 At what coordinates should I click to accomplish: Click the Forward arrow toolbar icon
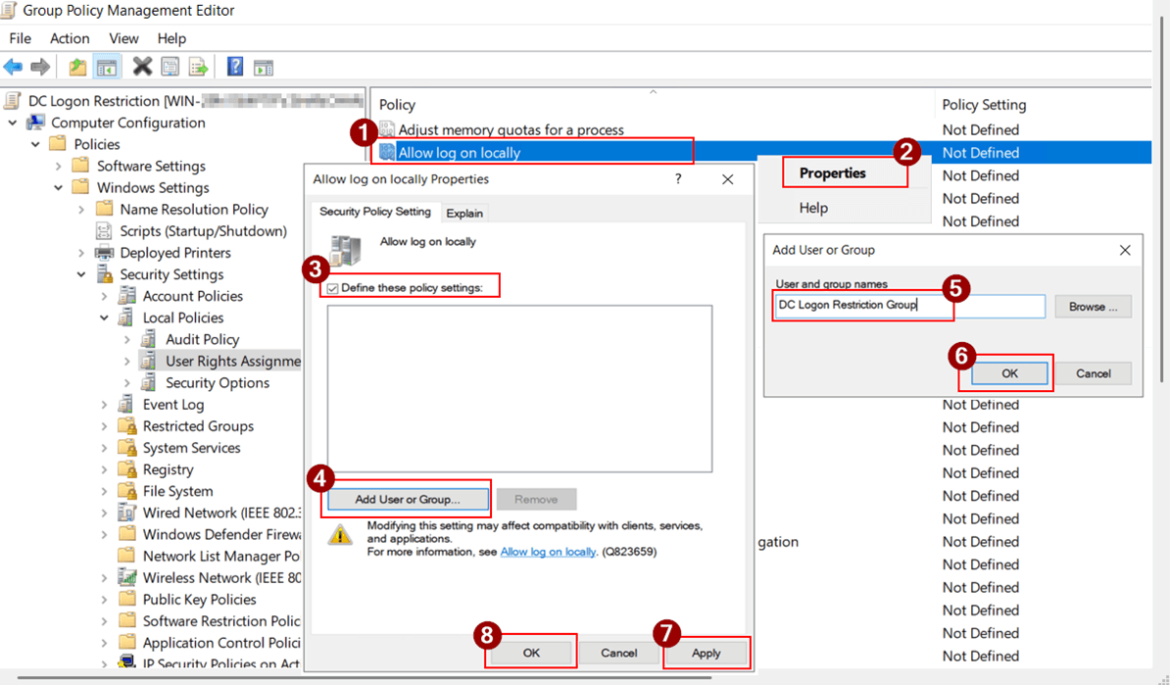tap(40, 68)
